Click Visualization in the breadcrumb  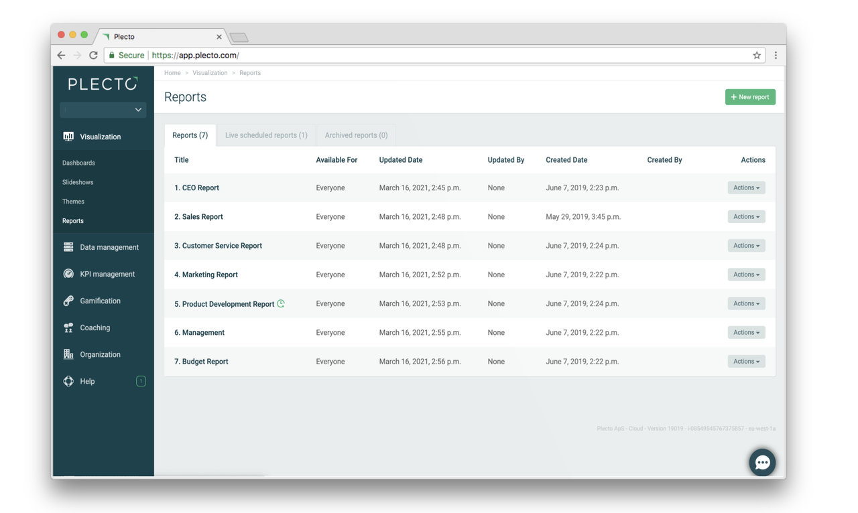[x=210, y=73]
